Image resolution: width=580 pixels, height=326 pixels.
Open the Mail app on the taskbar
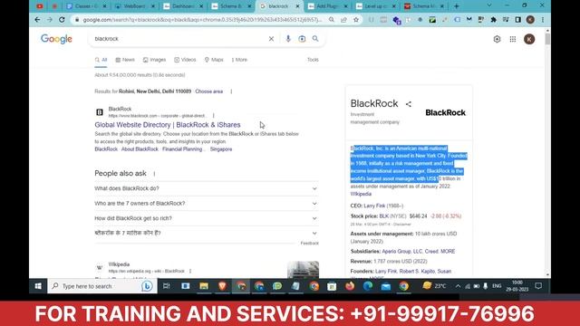click(386, 286)
